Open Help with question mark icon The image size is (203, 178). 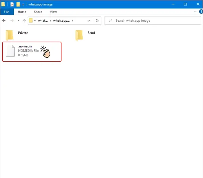[x=201, y=12]
